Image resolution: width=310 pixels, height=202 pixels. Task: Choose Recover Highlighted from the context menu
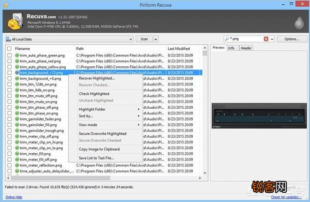coord(97,78)
